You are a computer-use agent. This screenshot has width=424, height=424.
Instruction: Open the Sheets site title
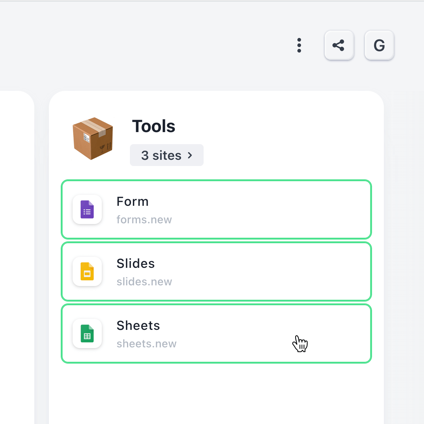coord(138,325)
